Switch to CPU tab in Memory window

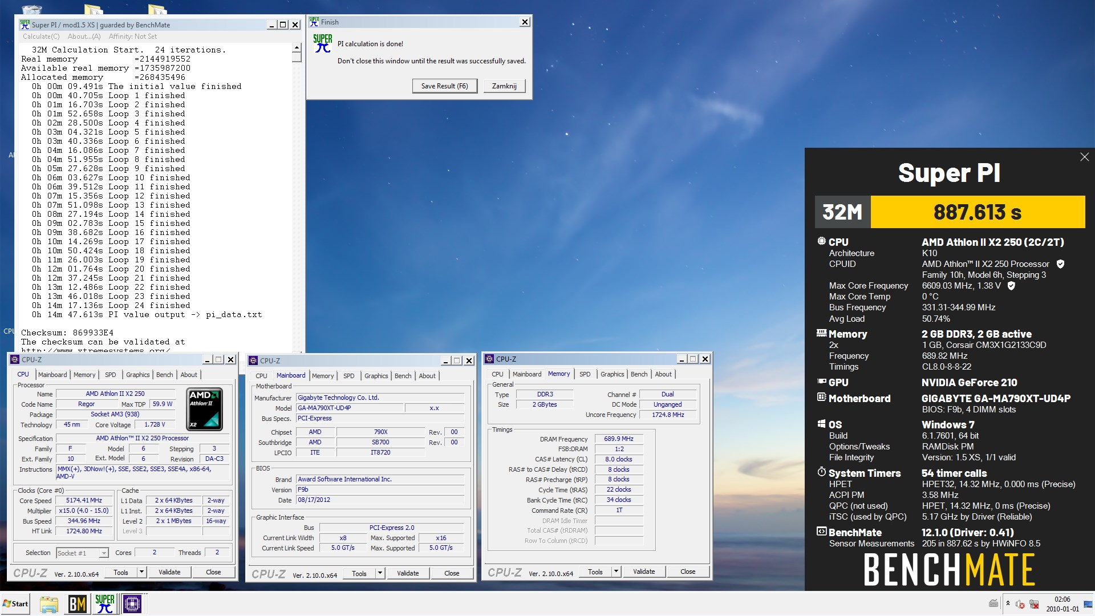point(497,374)
